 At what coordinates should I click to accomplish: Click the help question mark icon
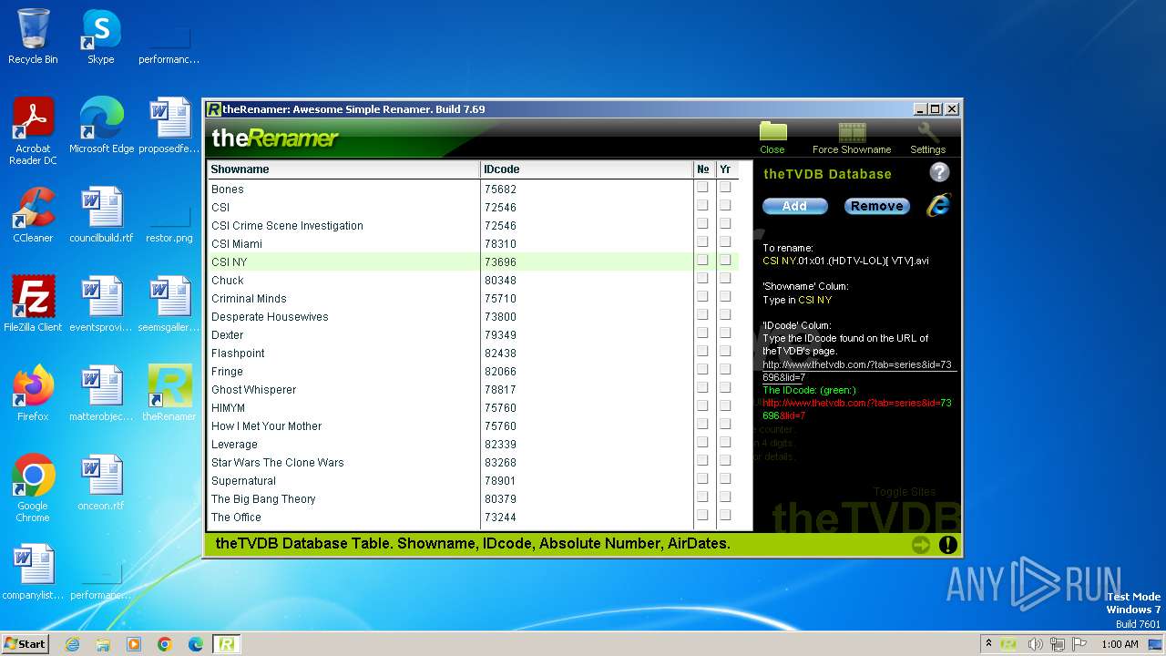[x=939, y=172]
